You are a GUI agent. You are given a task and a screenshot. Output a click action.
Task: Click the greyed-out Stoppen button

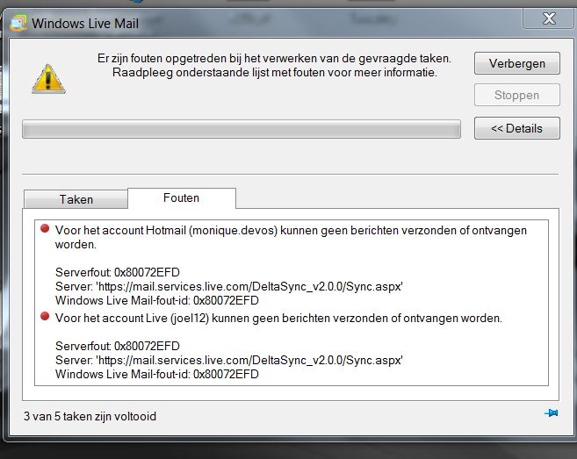[x=517, y=95]
